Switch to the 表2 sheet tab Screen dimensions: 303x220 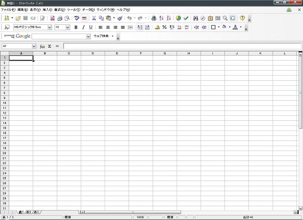click(x=28, y=212)
